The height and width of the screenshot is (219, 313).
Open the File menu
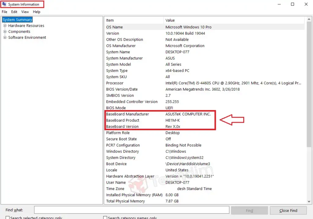coord(4,12)
